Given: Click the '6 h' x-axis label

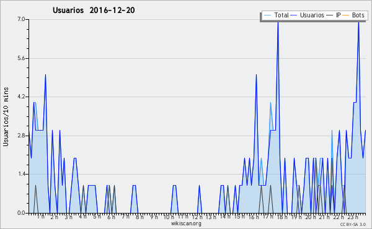Looking at the screenshot, I should pos(111,217).
